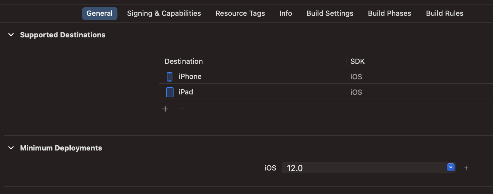493x194 pixels.
Task: Show the Build Rules tab
Action: click(445, 14)
